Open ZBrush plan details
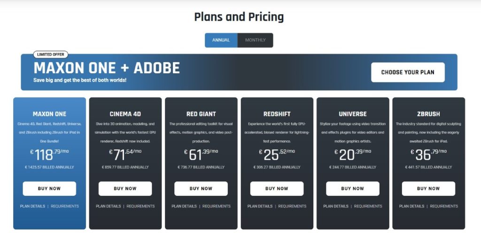481x233 pixels. pyautogui.click(x=411, y=206)
